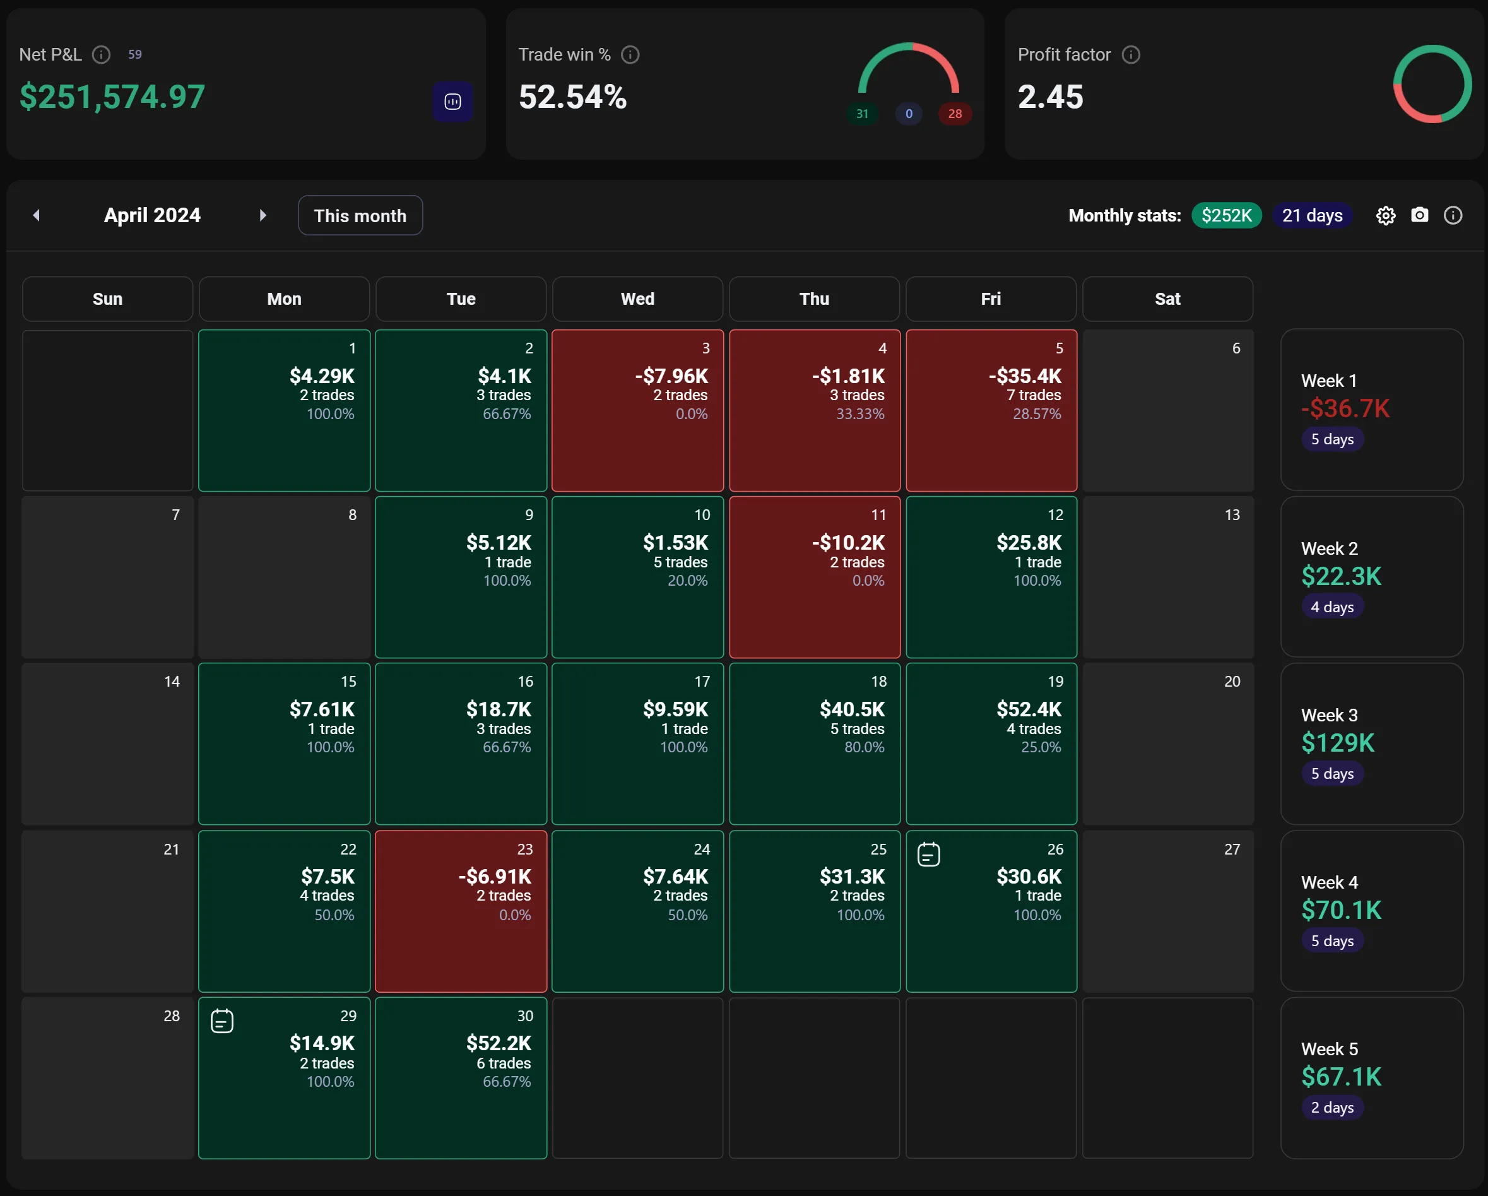Click the 21 days badge

(1311, 216)
